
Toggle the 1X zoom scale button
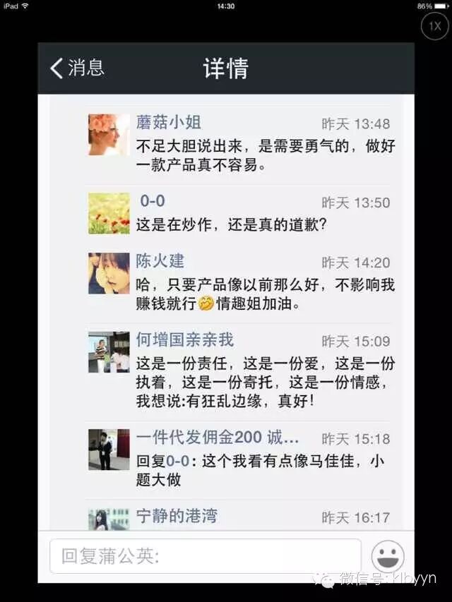[435, 26]
